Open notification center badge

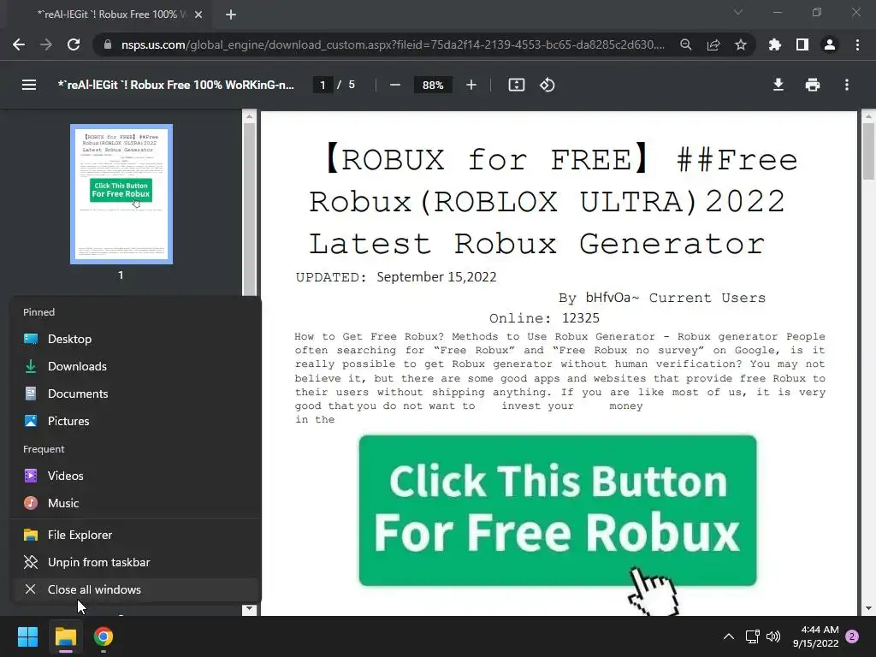click(852, 636)
